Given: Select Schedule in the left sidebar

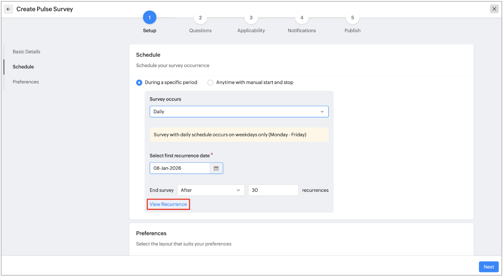Looking at the screenshot, I should point(23,67).
